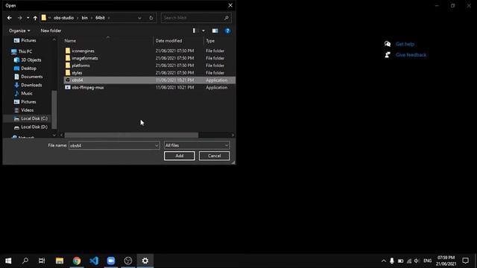Click the search magnifier icon
Screen dimensions: 477x268
(227, 18)
